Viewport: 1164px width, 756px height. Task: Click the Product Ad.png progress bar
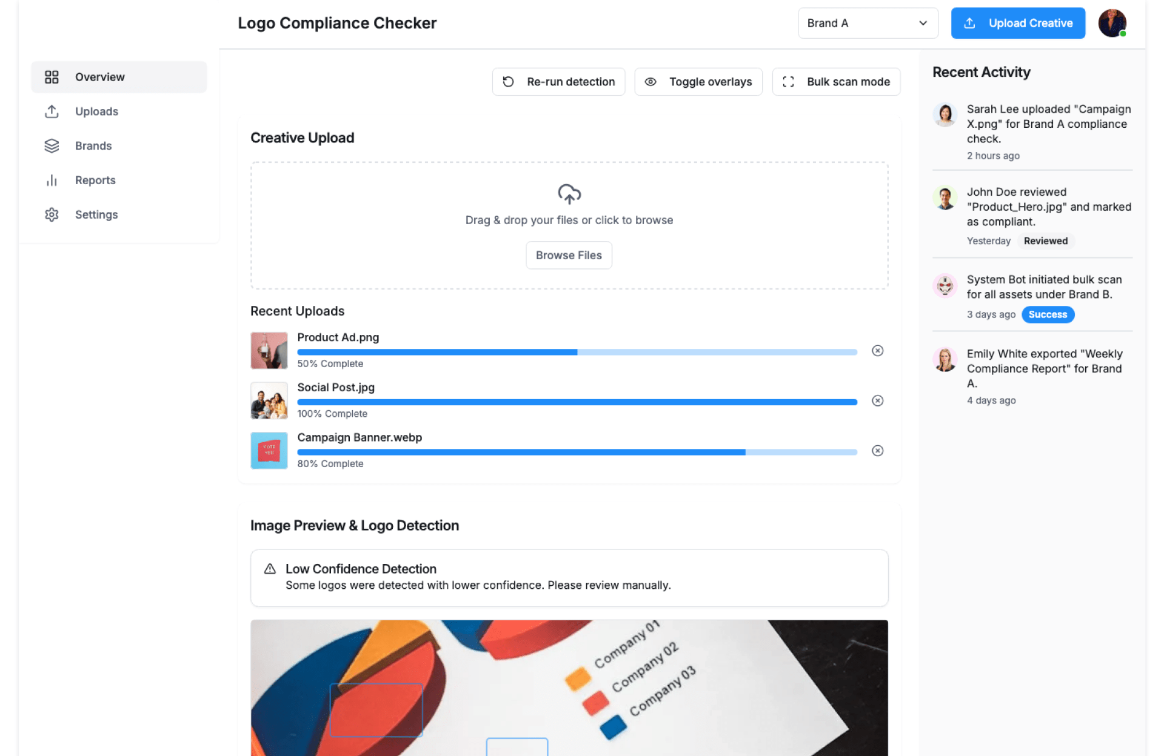pyautogui.click(x=577, y=352)
